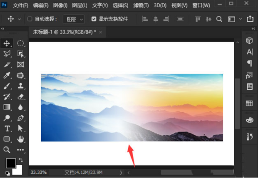The height and width of the screenshot is (178, 258).
Task: Expand the Move tool preset arrow
Action: (19, 19)
